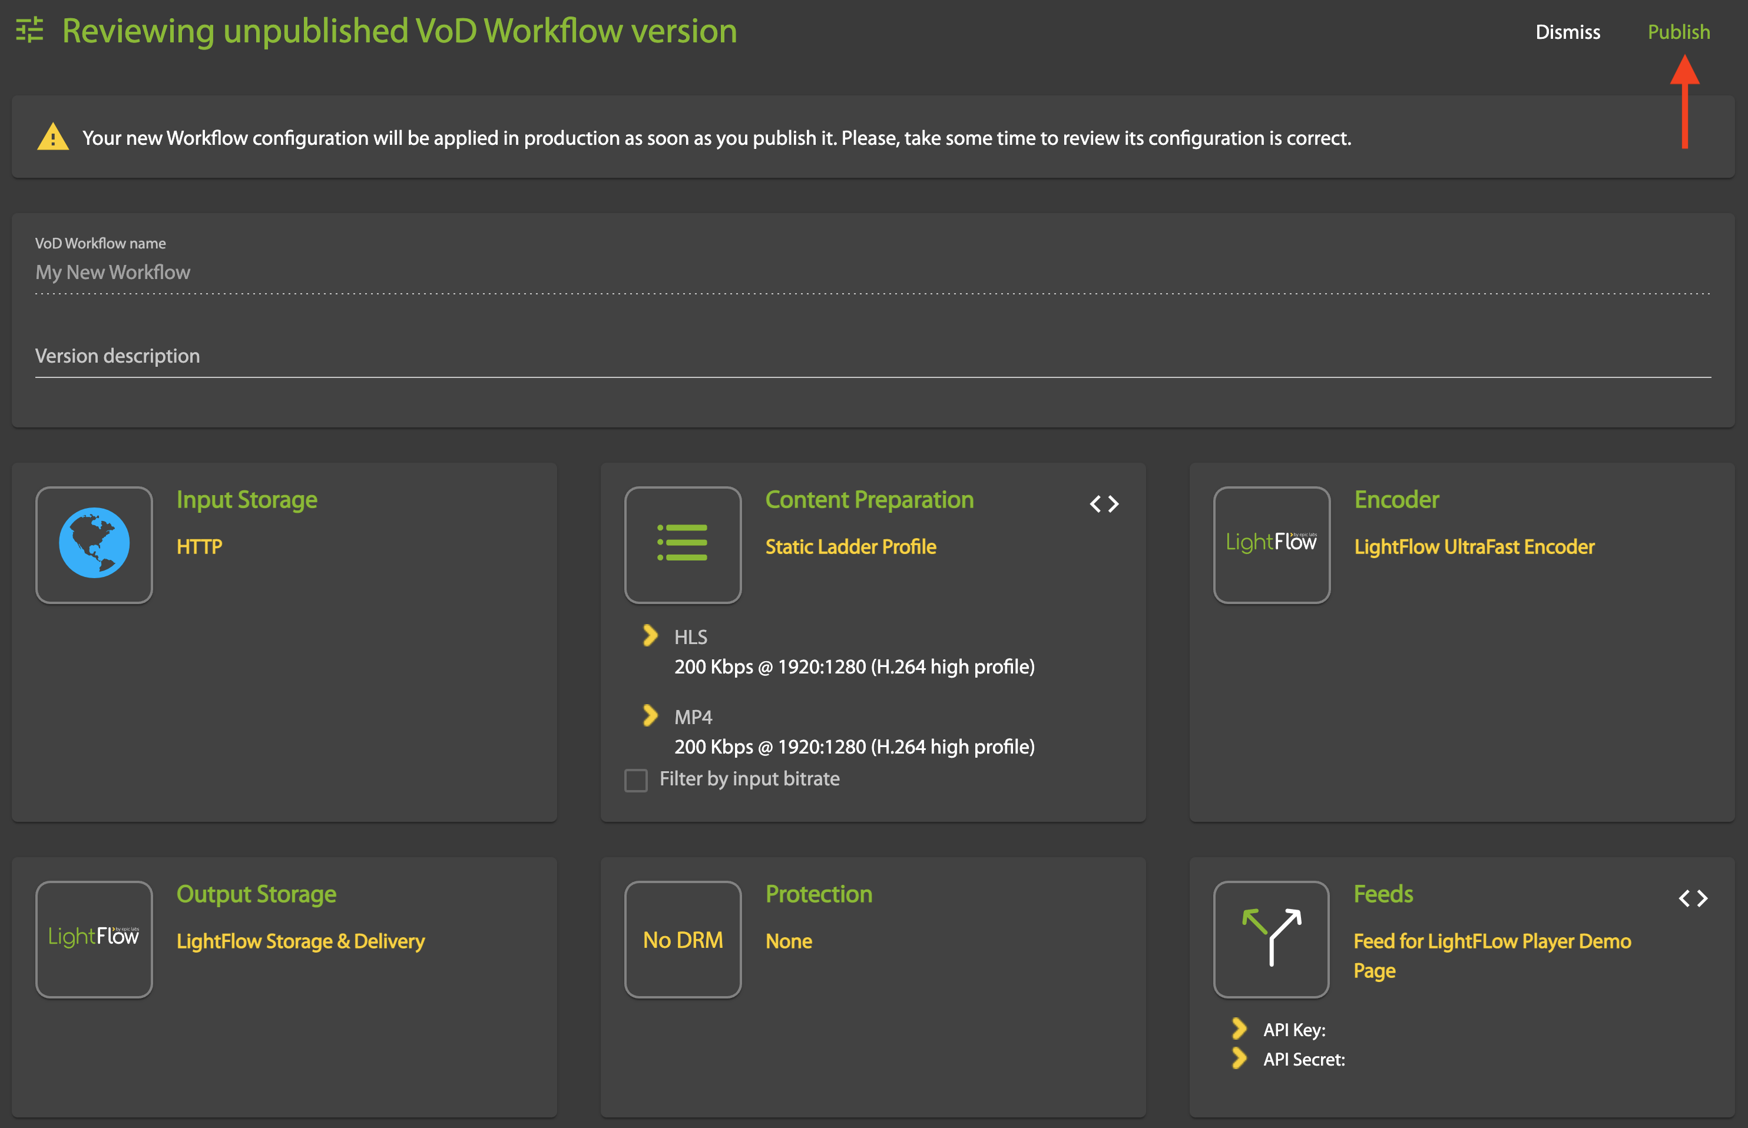Image resolution: width=1748 pixels, height=1128 pixels.
Task: Click the Content Preparation list icon
Action: click(x=682, y=544)
